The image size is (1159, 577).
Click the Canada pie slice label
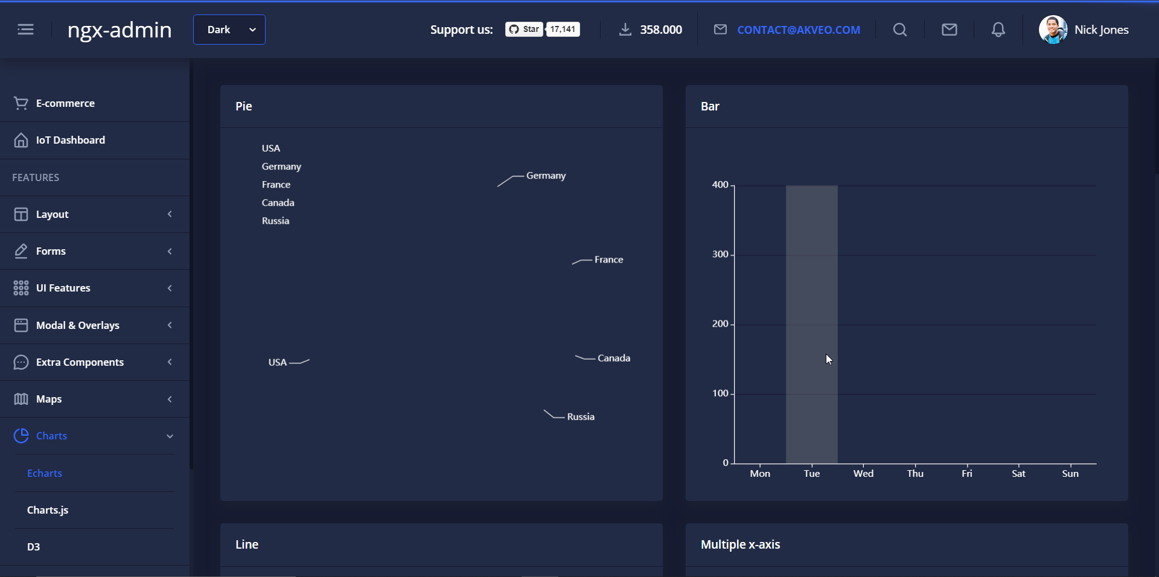[614, 358]
